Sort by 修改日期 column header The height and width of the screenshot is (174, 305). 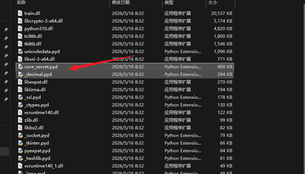(x=121, y=3)
